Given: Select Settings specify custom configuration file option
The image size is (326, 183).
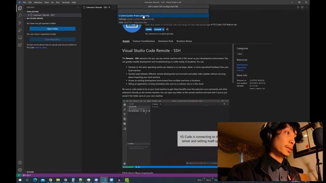Looking at the screenshot, I should coord(163,19).
